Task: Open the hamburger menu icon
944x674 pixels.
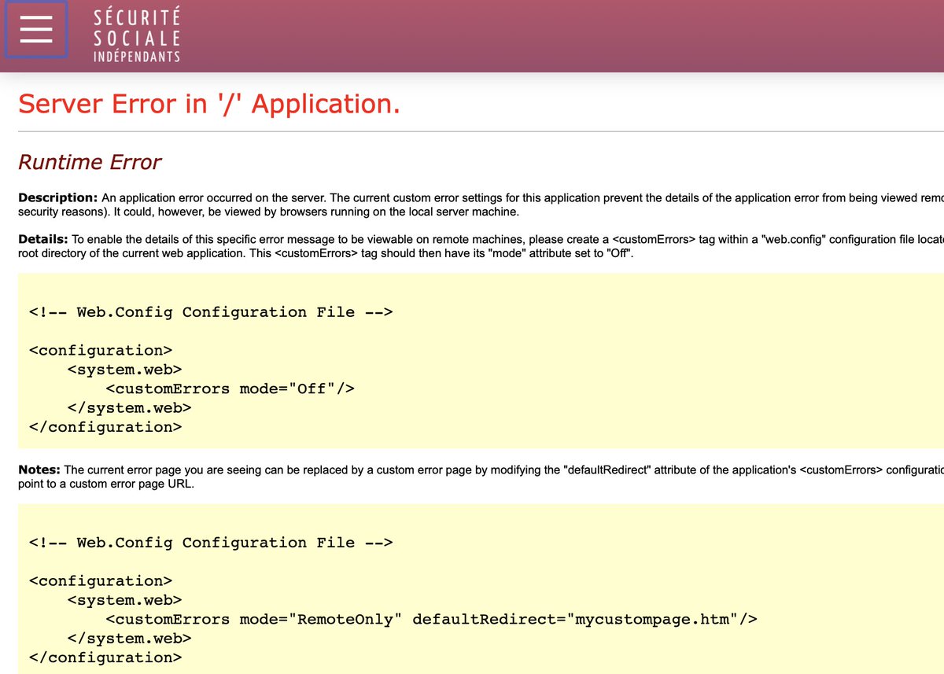Action: (x=36, y=30)
